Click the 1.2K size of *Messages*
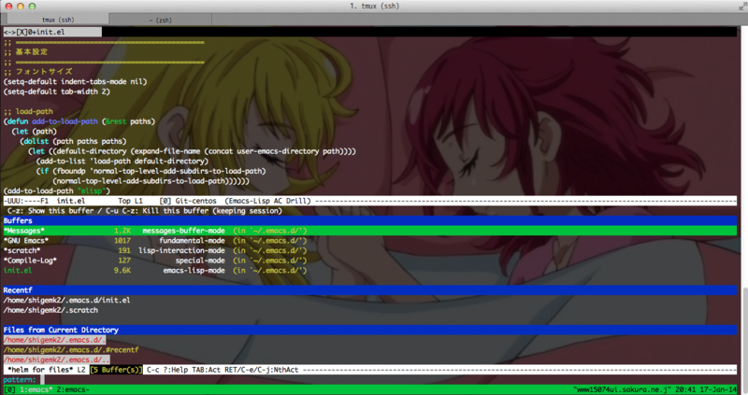This screenshot has height=395, width=748. click(x=122, y=231)
